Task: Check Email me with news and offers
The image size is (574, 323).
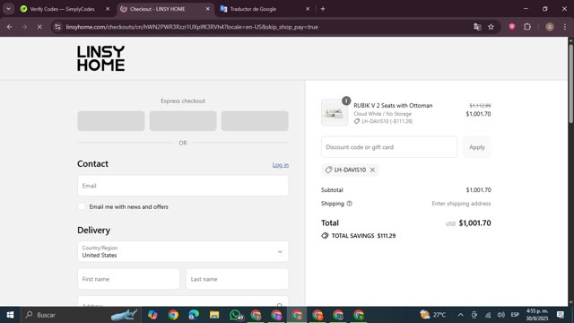Action: (x=82, y=206)
